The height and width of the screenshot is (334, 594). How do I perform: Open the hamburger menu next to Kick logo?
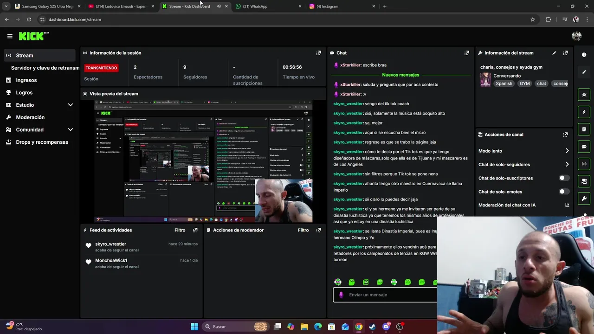click(x=10, y=36)
